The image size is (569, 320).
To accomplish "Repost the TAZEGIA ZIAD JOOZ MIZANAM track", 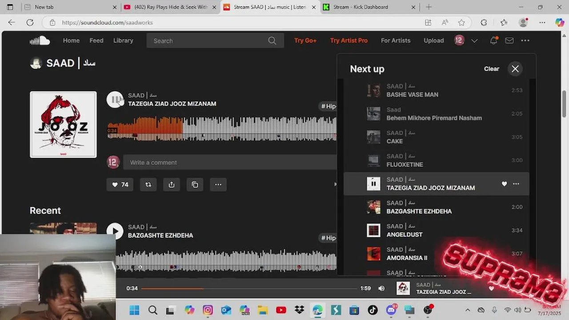I will [148, 184].
